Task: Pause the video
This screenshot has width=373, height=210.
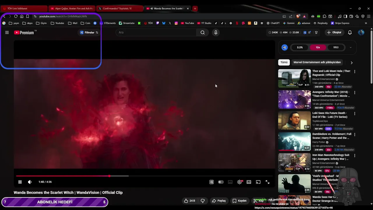Action: (x=20, y=182)
